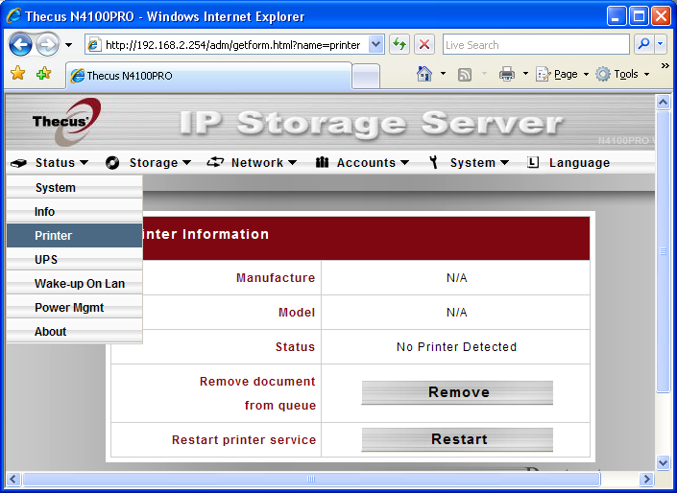The height and width of the screenshot is (493, 677).
Task: Click the Home page icon
Action: point(424,74)
